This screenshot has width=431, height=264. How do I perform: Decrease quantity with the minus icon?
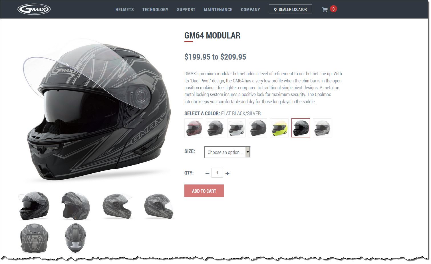[x=208, y=173]
